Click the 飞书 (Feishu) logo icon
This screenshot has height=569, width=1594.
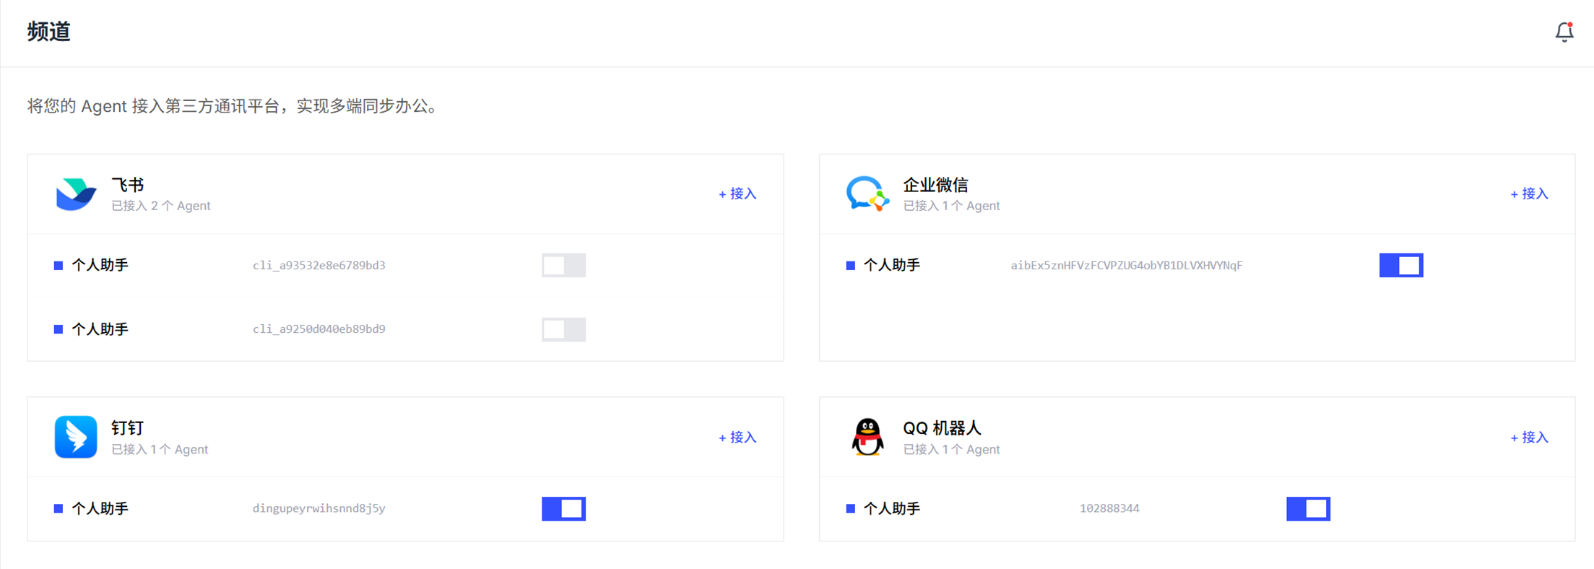tap(76, 194)
